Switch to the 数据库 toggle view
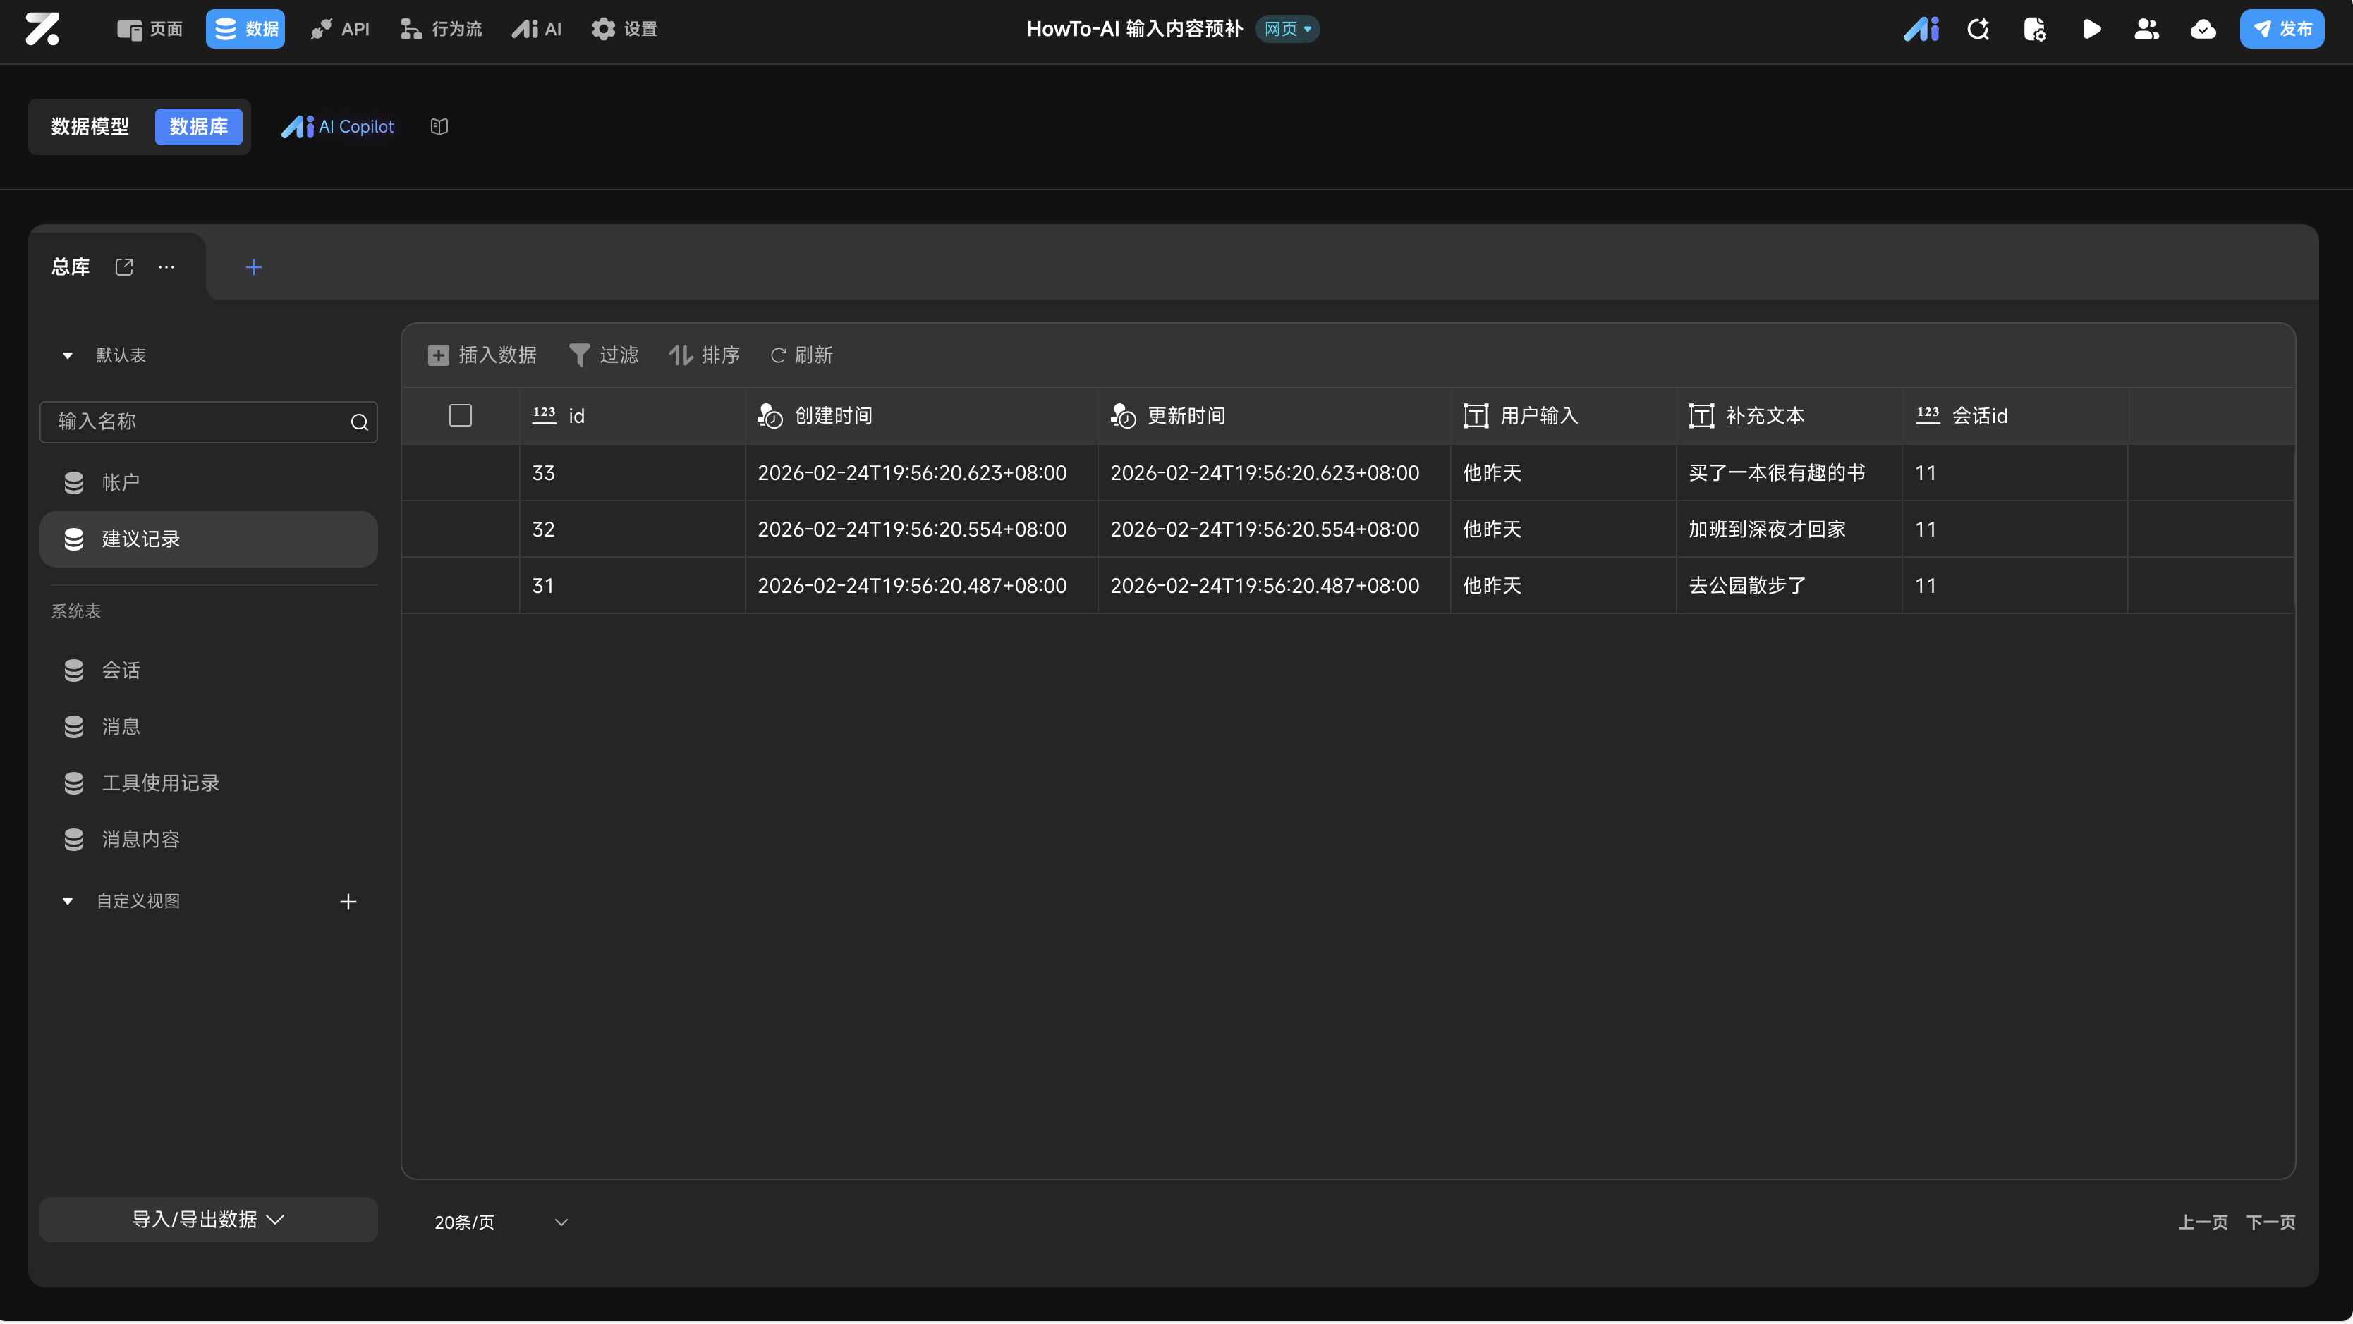 [198, 127]
